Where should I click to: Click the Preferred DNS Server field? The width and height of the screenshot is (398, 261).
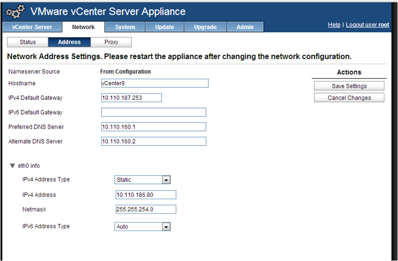(153, 127)
